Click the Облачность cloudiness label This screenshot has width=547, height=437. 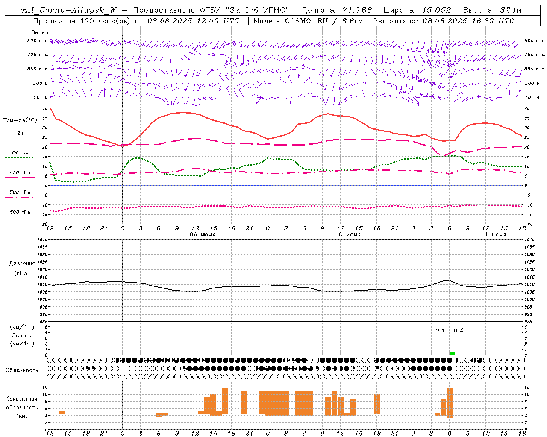[22, 370]
